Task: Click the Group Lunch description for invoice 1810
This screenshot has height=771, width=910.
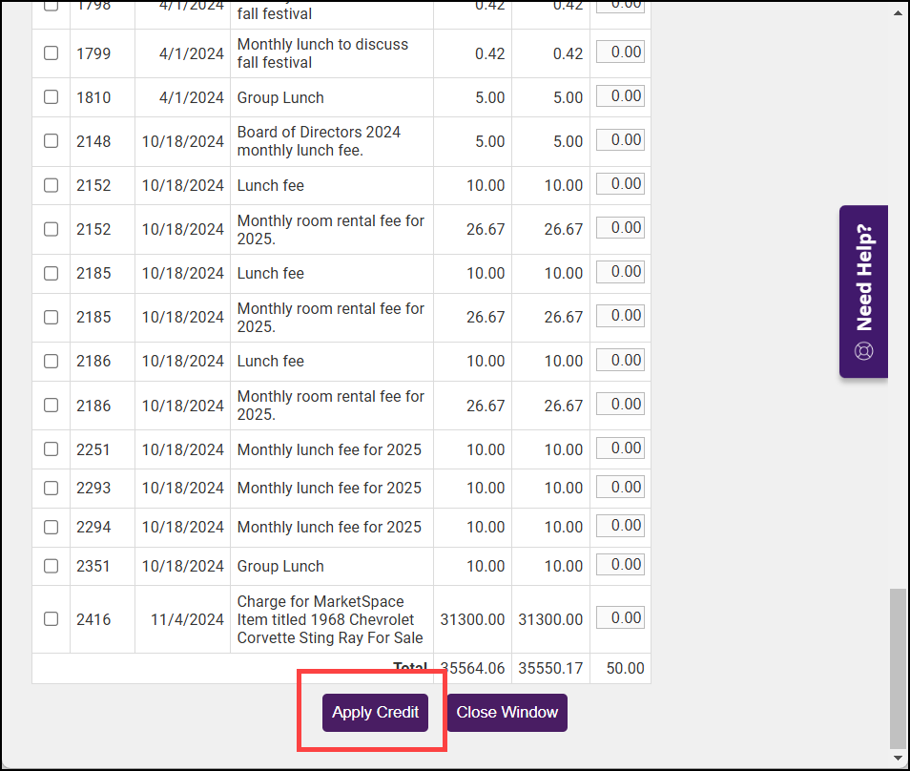Action: tap(280, 97)
